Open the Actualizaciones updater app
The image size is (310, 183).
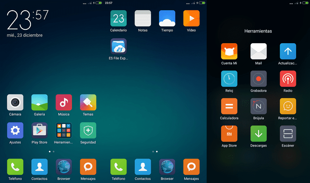point(288,51)
